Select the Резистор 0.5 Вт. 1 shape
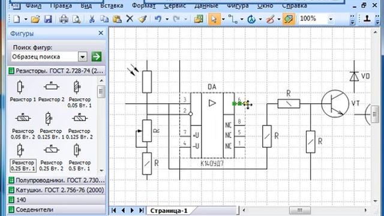Image resolution: width=384 pixels, height=216 pixels. tap(79, 158)
